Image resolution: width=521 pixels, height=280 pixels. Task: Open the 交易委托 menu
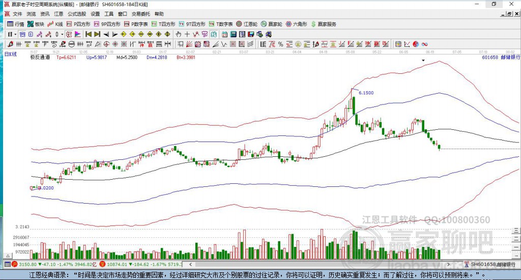(x=141, y=14)
